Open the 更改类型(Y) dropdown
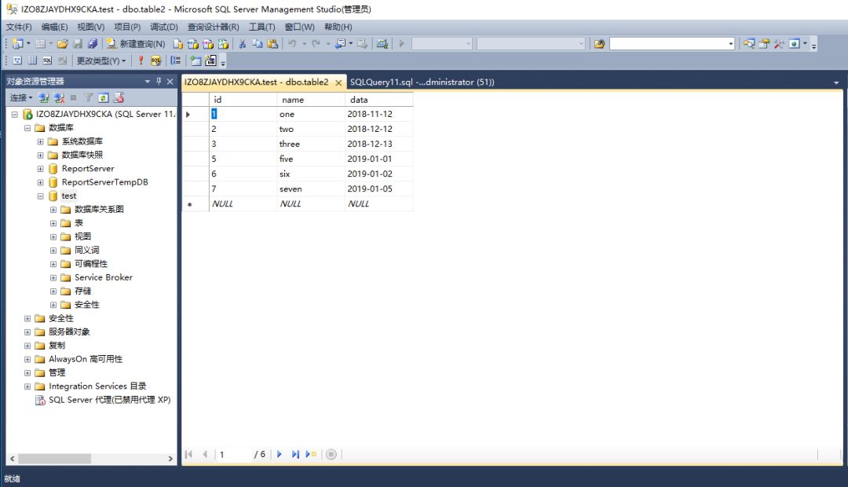The width and height of the screenshot is (848, 487). coord(101,60)
